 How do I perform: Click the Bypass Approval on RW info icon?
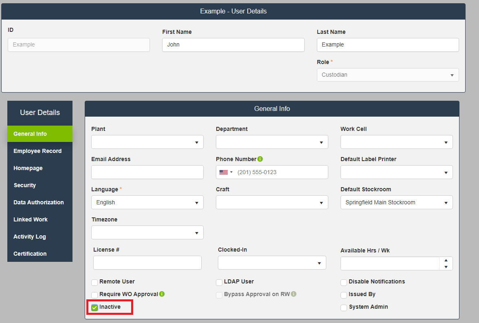(x=294, y=294)
